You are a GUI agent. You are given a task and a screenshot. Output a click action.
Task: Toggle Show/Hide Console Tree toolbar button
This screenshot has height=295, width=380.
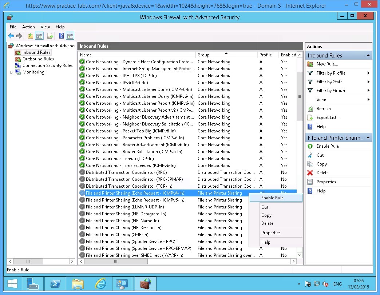(x=39, y=36)
